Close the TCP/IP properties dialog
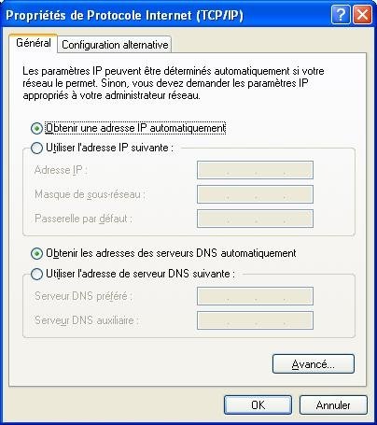 pos(362,15)
